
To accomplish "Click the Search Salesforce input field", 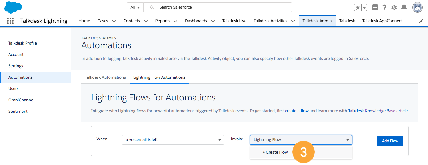I will pyautogui.click(x=218, y=7).
